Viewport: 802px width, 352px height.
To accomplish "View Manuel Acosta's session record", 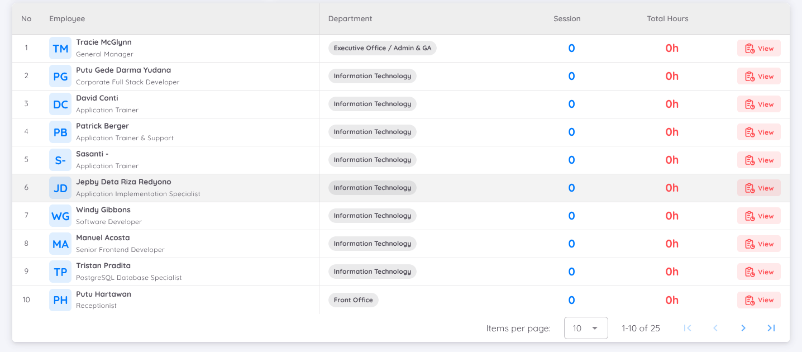I will 758,244.
